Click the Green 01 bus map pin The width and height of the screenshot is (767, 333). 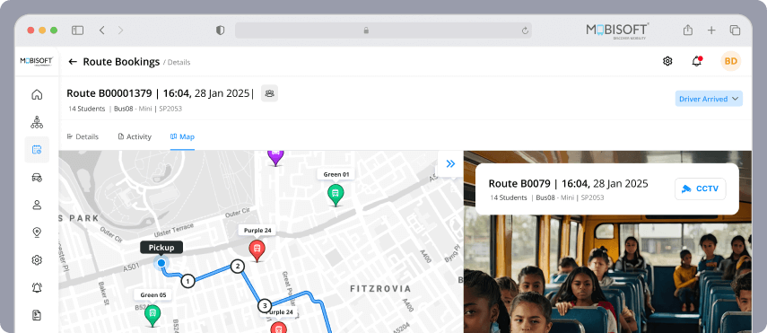point(336,195)
